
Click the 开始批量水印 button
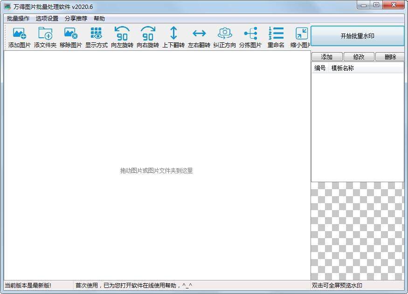(357, 35)
